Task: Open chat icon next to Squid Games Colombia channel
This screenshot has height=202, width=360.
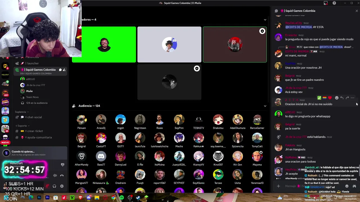Action: 60,70
